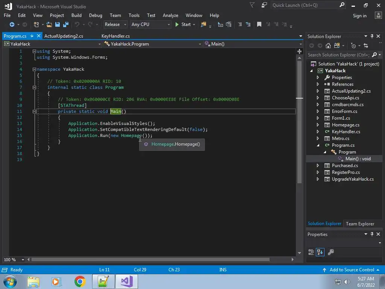The height and width of the screenshot is (289, 385).
Task: Expand the Properties node in Solution Explorer
Action: 318,78
